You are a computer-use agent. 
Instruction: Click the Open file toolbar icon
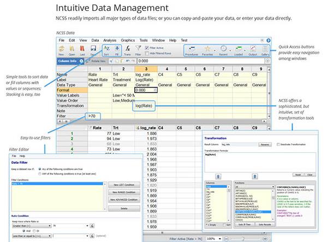pos(72,49)
